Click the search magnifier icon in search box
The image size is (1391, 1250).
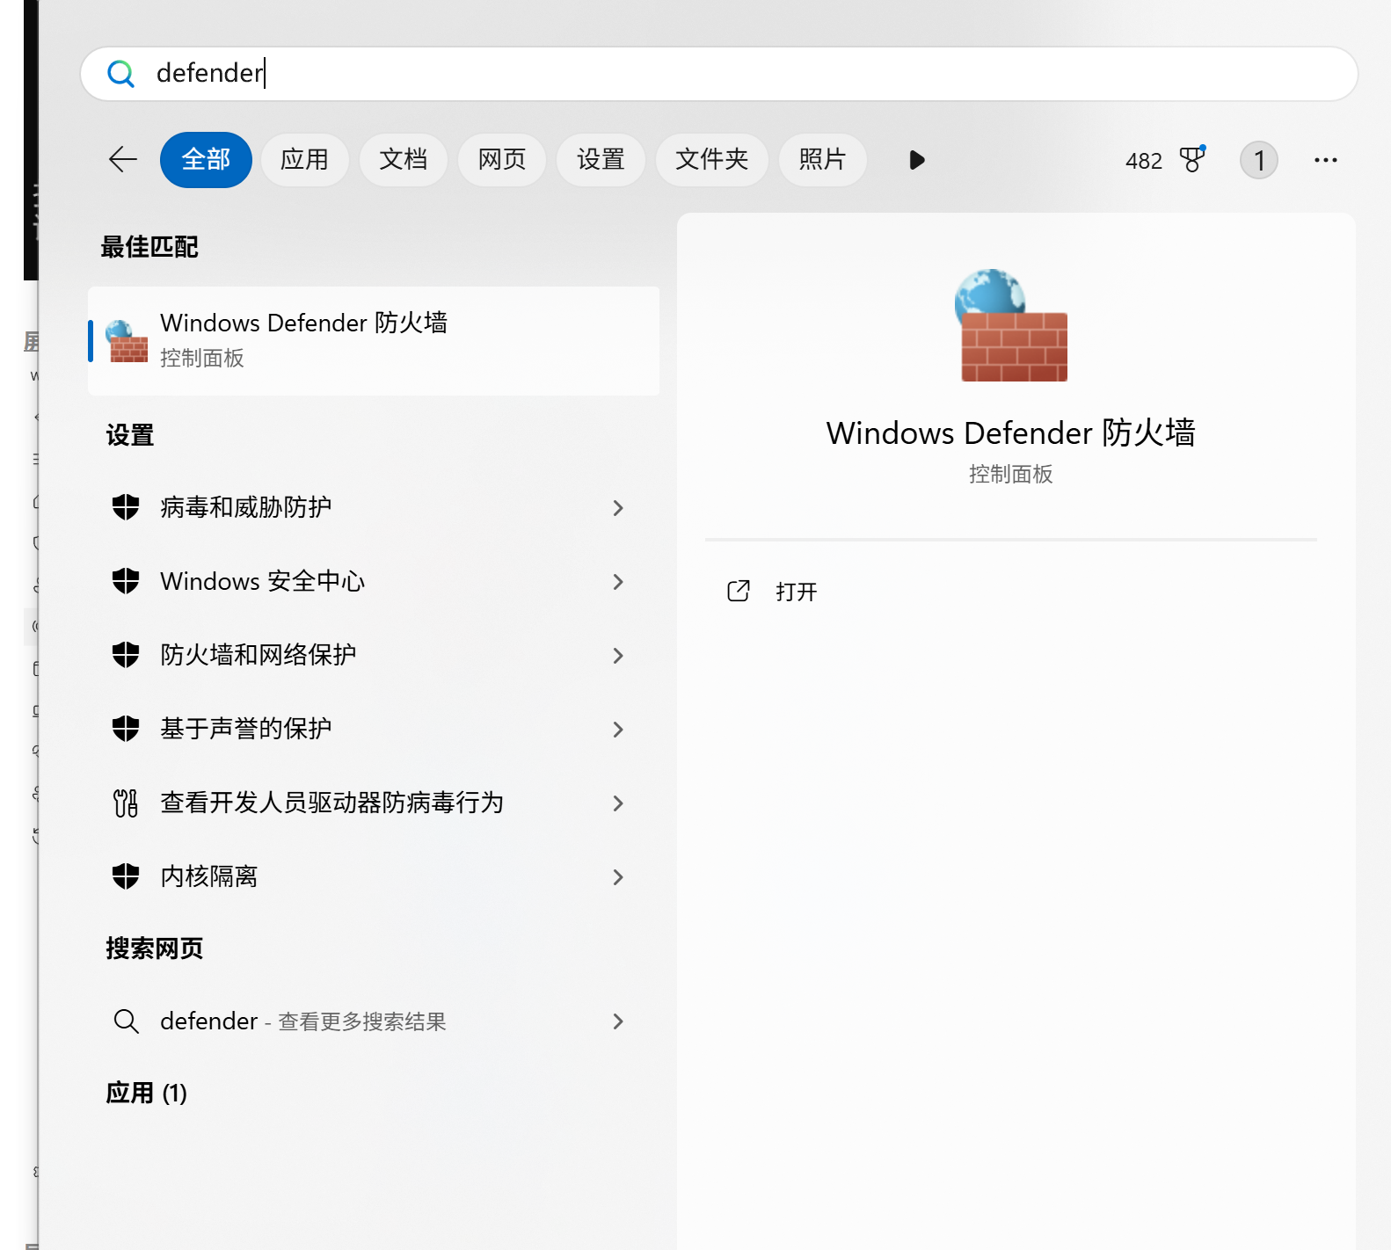[x=120, y=74]
